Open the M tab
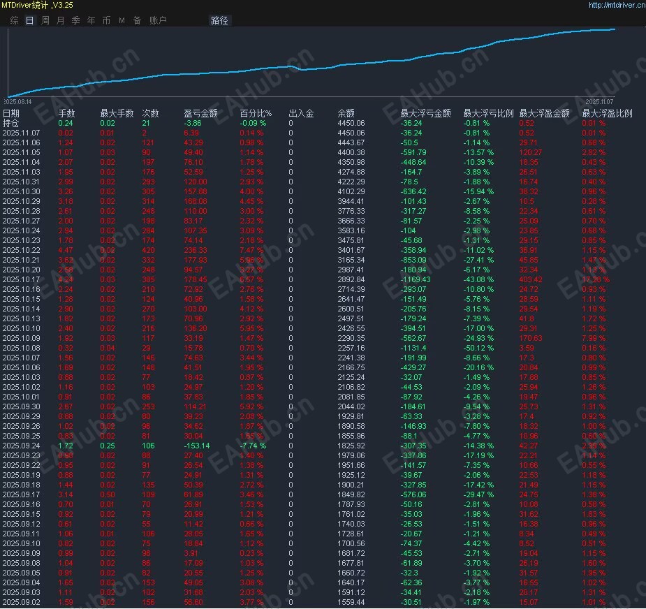Viewport: 646px width, 609px height. click(x=122, y=20)
